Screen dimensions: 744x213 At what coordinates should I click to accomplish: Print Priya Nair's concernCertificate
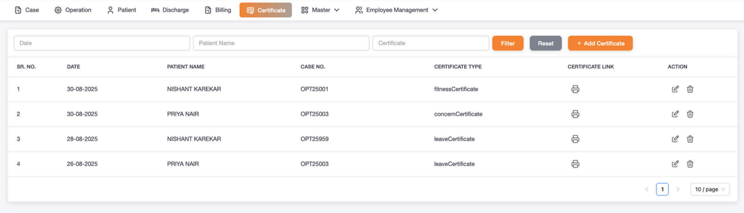click(x=575, y=114)
